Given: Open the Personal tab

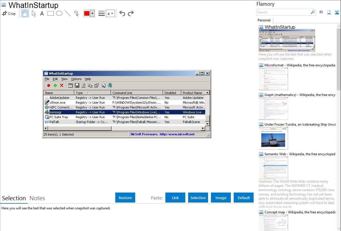Looking at the screenshot, I should (x=264, y=20).
